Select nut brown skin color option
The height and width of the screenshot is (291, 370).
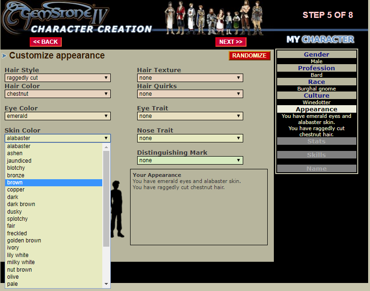54,270
